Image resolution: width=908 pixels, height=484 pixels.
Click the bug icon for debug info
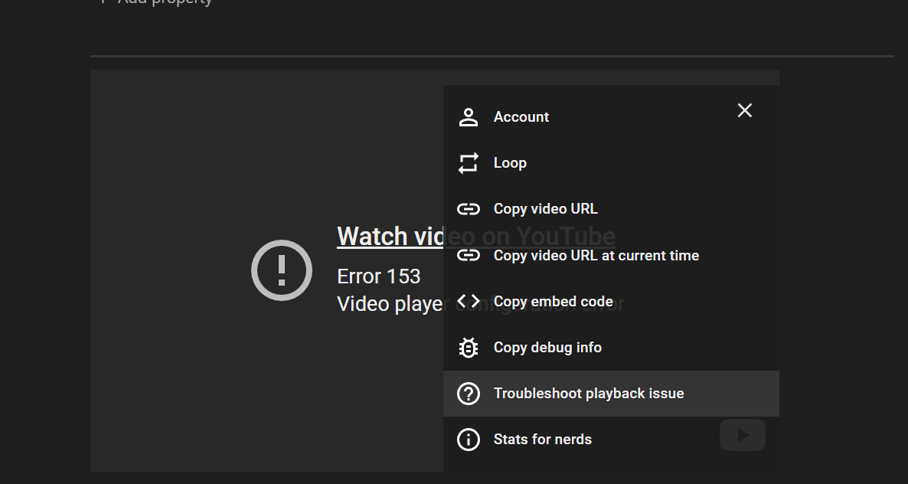click(x=468, y=348)
